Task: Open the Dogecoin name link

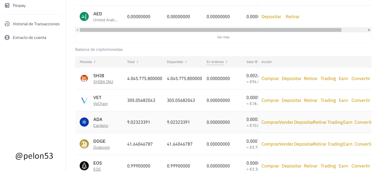Action: click(102, 147)
